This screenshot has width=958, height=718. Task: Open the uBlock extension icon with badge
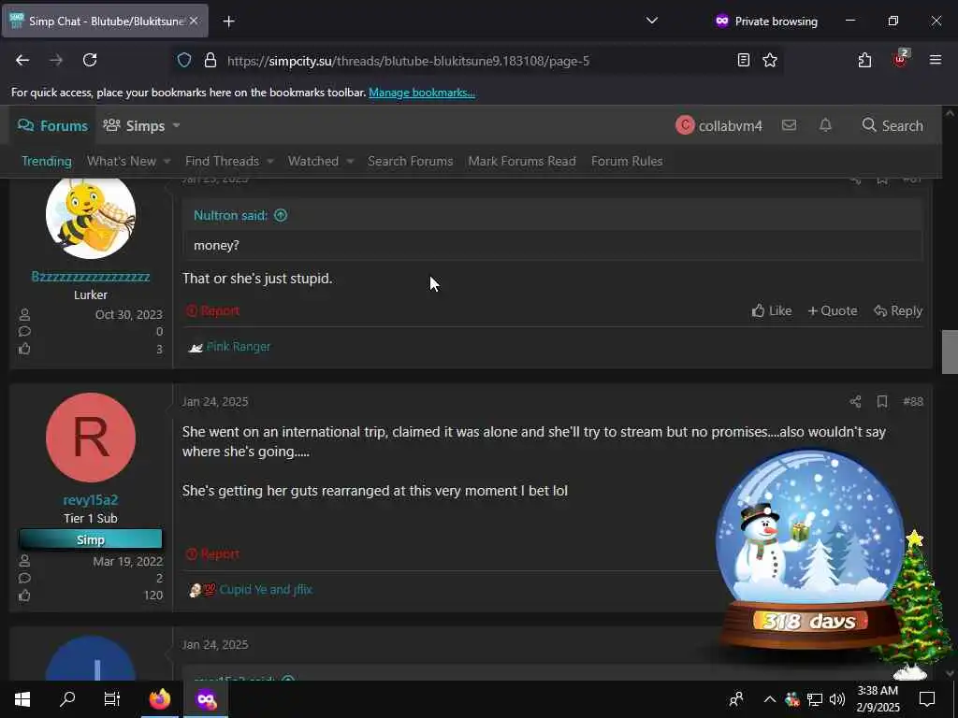pos(901,59)
